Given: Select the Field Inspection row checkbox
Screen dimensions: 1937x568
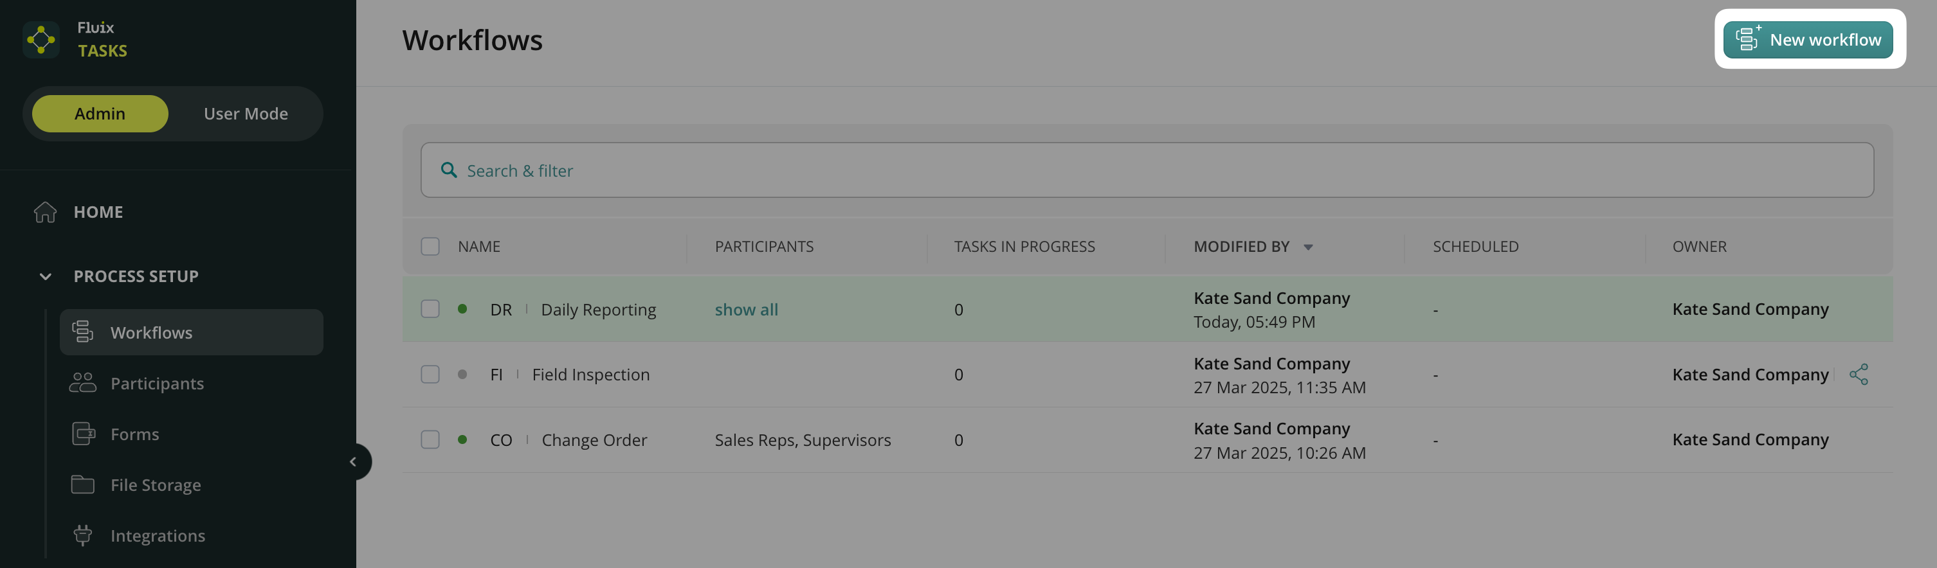Looking at the screenshot, I should pyautogui.click(x=430, y=374).
